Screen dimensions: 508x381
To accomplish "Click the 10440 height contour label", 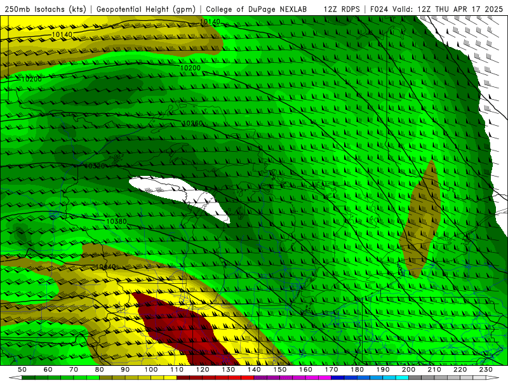I will (105, 267).
